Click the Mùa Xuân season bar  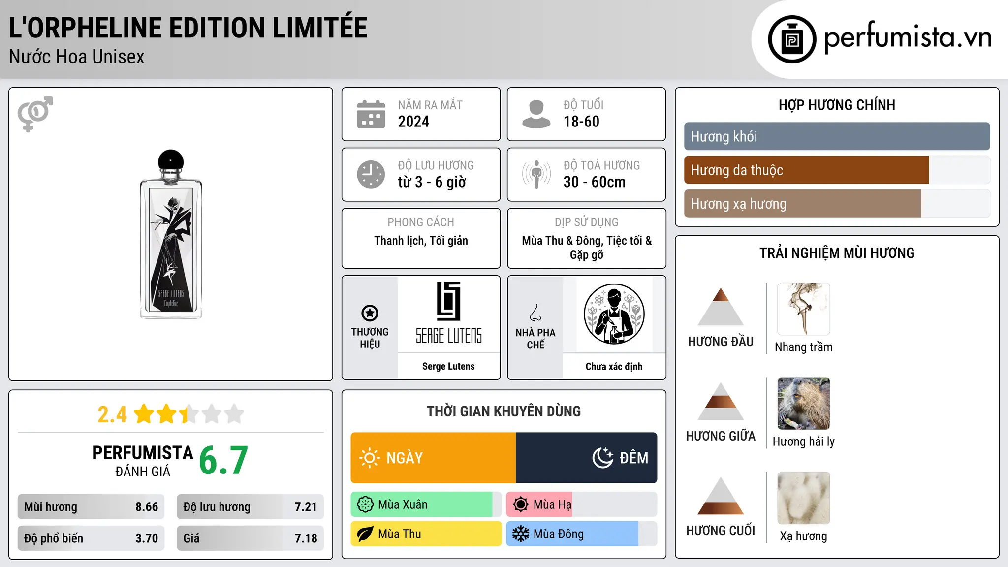tap(426, 504)
